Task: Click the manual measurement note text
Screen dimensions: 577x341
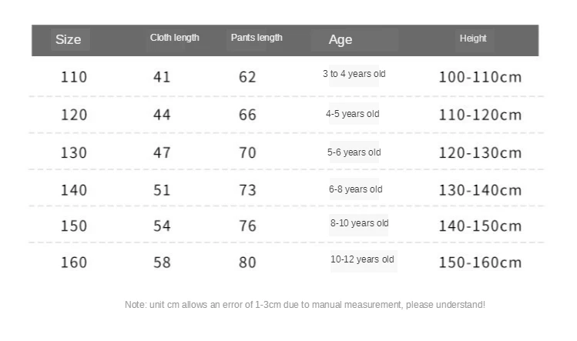Action: click(x=305, y=305)
